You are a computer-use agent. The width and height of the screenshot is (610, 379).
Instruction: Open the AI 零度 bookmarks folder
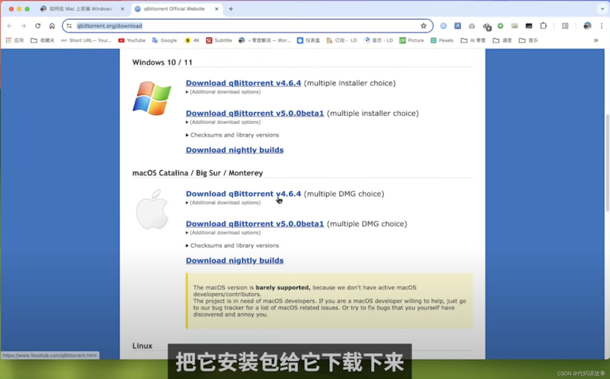pos(473,40)
